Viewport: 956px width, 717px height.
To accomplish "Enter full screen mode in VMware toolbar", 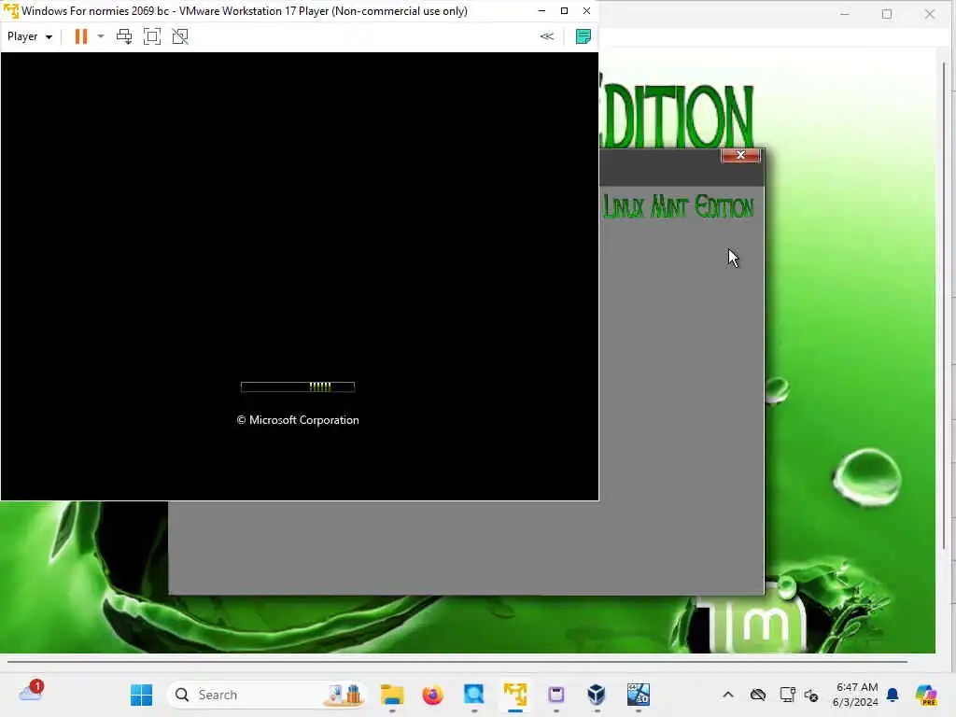I will (152, 36).
